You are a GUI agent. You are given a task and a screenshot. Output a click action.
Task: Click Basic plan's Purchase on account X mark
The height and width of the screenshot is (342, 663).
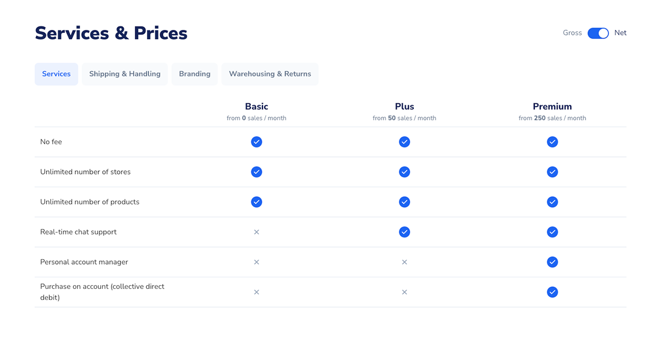pos(256,292)
